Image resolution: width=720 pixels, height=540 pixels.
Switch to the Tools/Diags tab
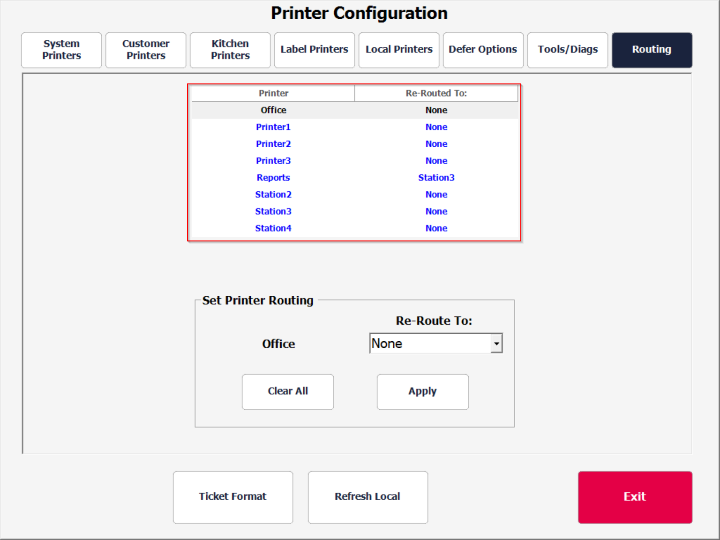pos(568,50)
